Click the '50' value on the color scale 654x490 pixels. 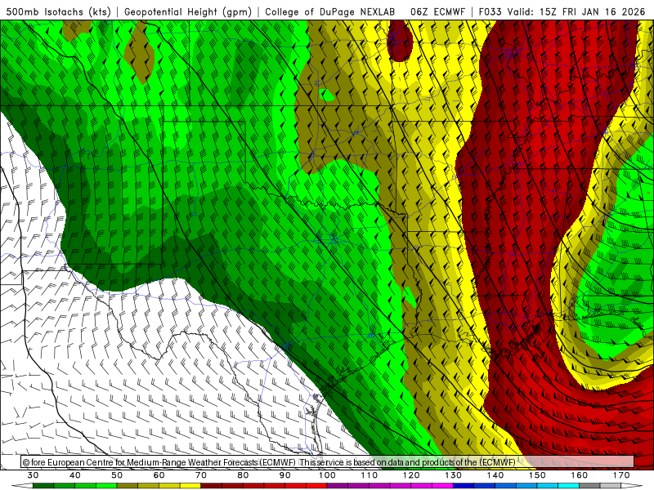(x=117, y=475)
